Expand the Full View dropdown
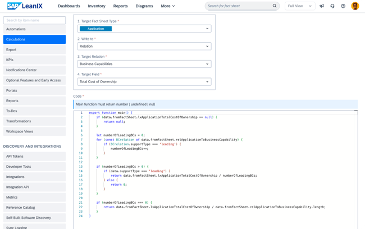This screenshot has width=365, height=229. pos(299,6)
